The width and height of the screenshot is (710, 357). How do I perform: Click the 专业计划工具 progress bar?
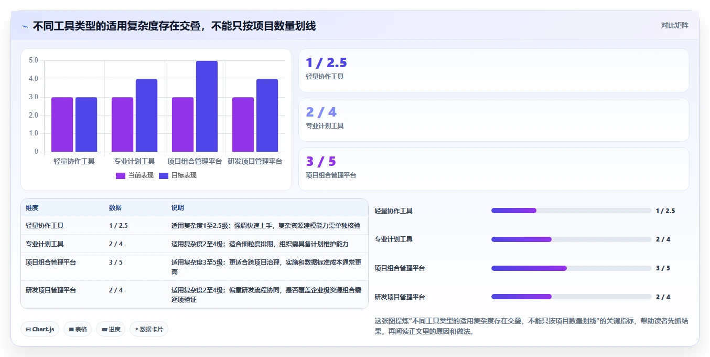click(x=571, y=239)
